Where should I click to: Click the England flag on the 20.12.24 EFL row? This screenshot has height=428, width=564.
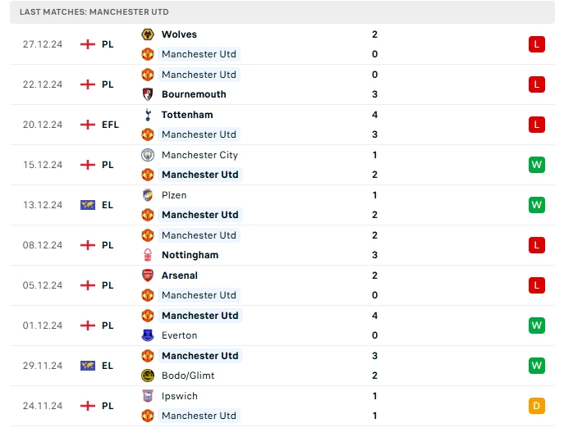(88, 125)
